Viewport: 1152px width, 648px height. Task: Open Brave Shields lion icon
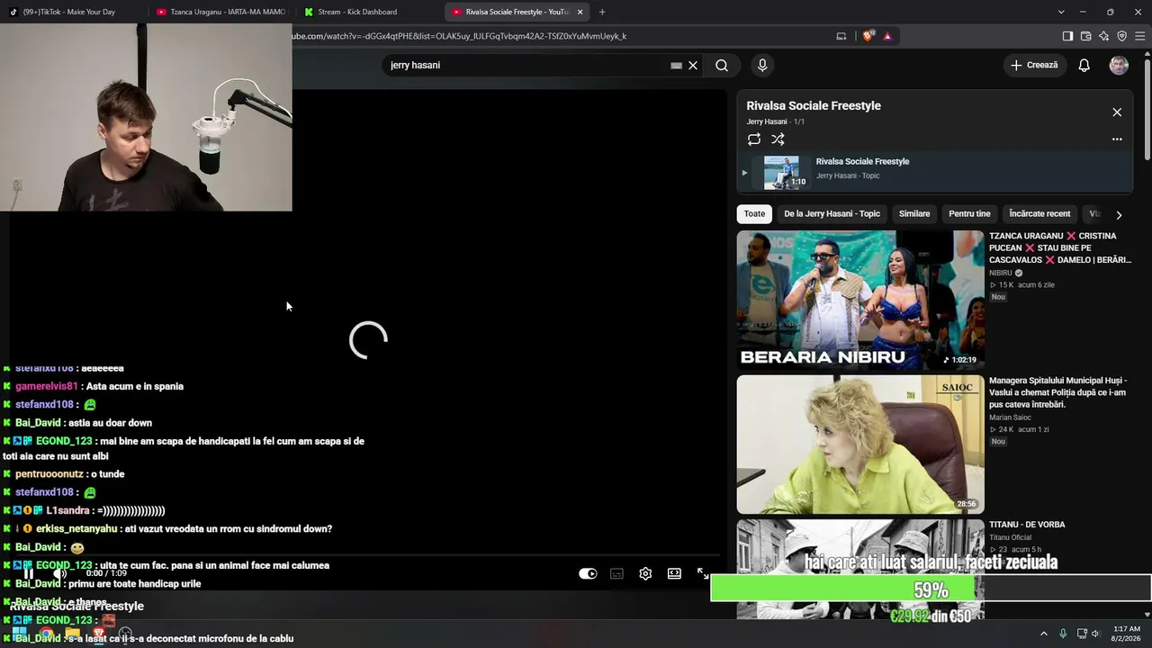pos(868,36)
